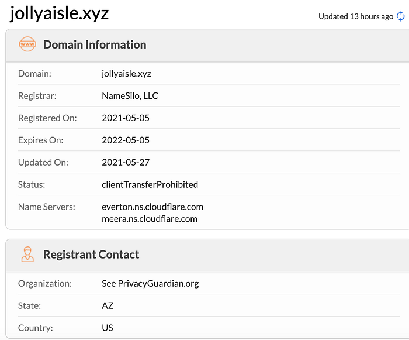The image size is (409, 340).
Task: Click the updated date 2021-05-27
Action: tap(126, 163)
